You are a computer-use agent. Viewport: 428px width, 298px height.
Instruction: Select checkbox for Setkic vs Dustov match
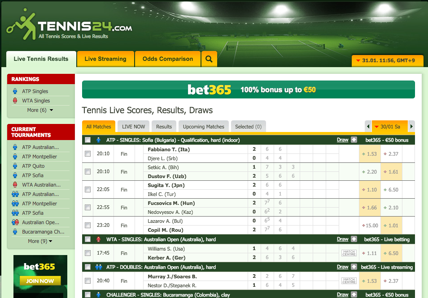(87, 171)
